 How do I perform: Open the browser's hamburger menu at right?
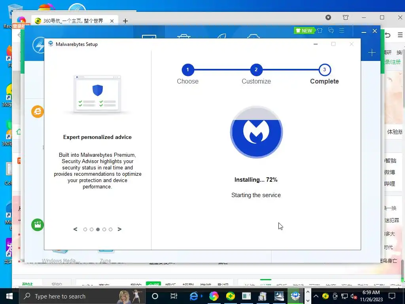click(400, 35)
